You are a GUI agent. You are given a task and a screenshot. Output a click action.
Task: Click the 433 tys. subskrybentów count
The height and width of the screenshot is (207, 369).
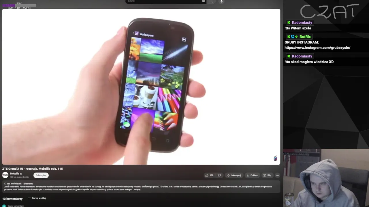click(x=20, y=177)
